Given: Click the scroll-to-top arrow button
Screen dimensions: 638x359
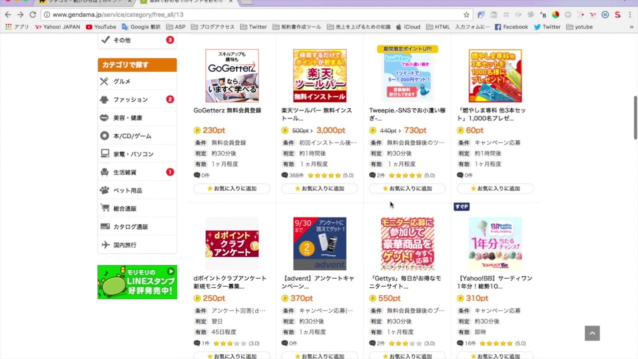Looking at the screenshot, I should coord(592,333).
